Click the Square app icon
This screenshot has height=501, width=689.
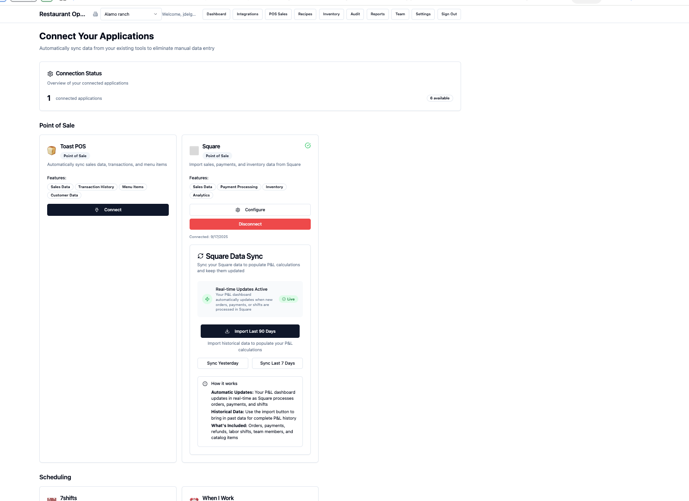point(194,150)
